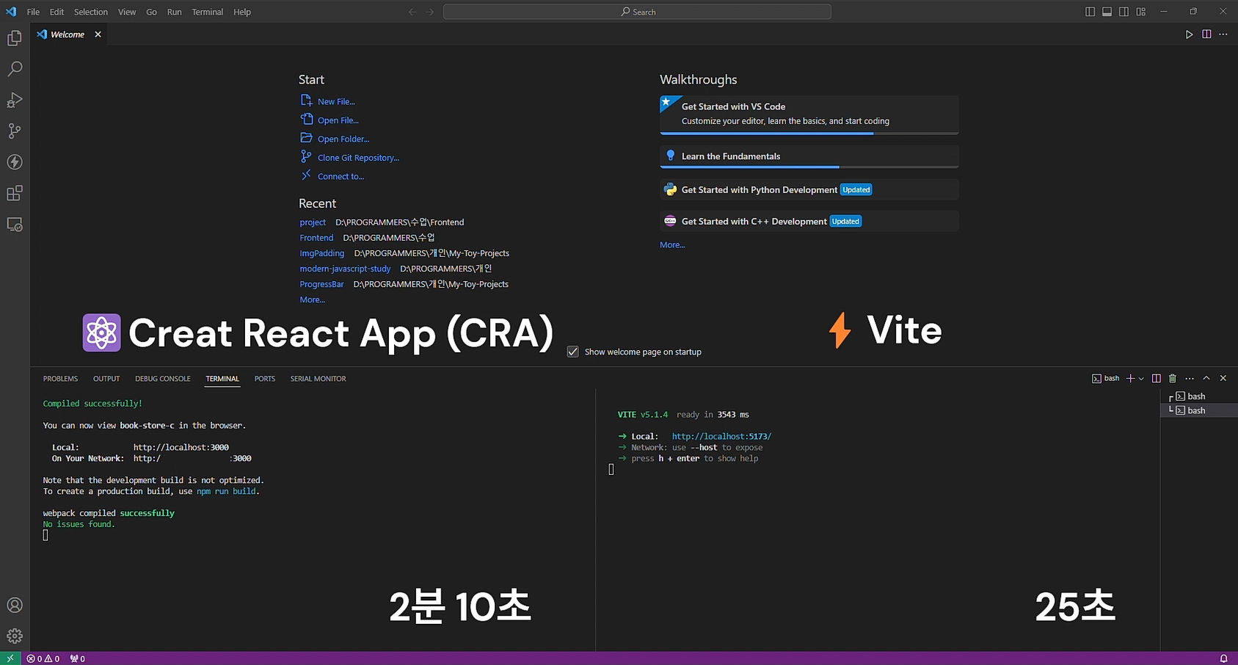The height and width of the screenshot is (665, 1238).
Task: Open the Explorer view in activity bar
Action: coord(15,38)
